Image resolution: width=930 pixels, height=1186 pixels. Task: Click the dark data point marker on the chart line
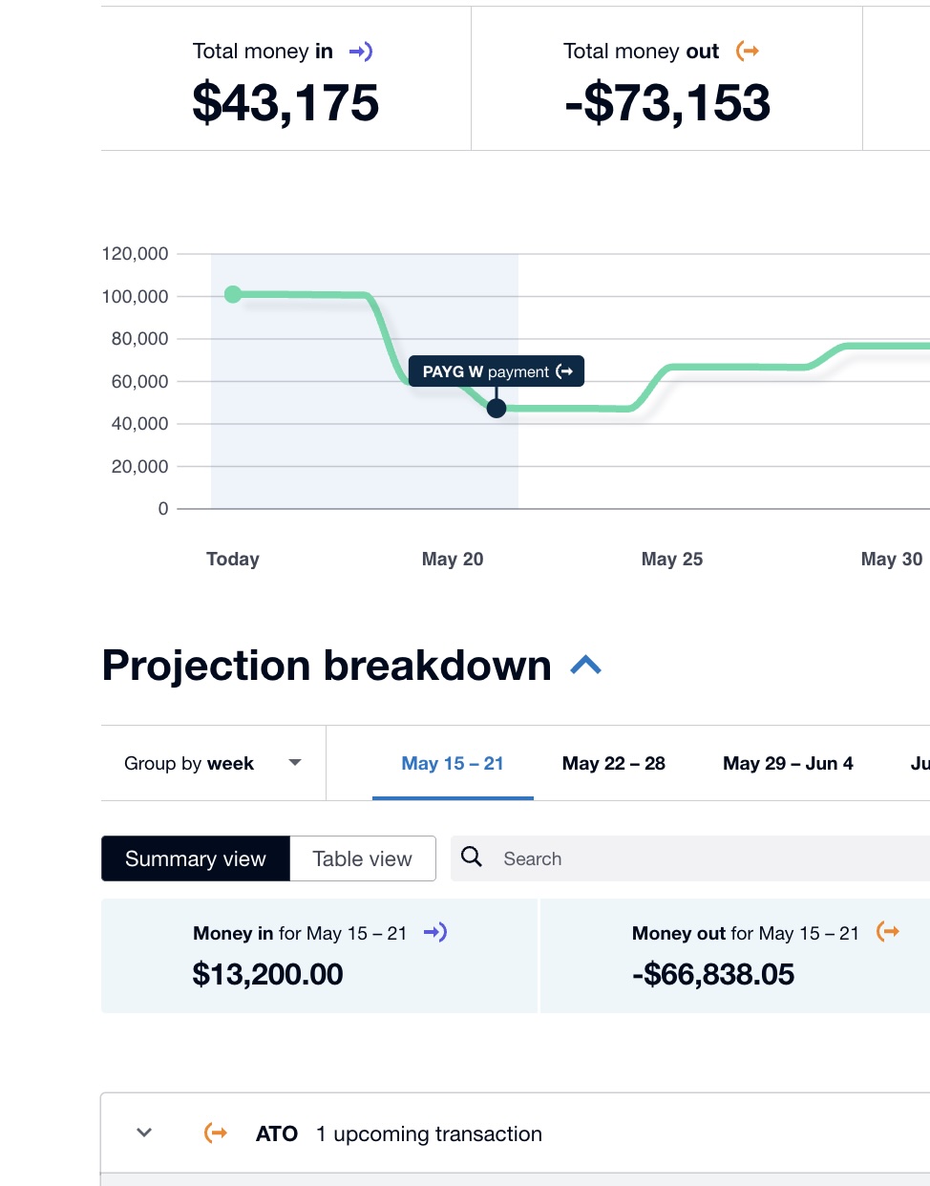497,409
